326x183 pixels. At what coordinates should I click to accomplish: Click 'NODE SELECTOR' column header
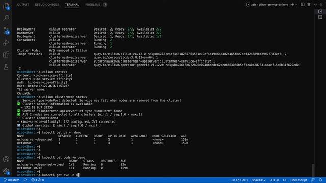click(x=164, y=136)
